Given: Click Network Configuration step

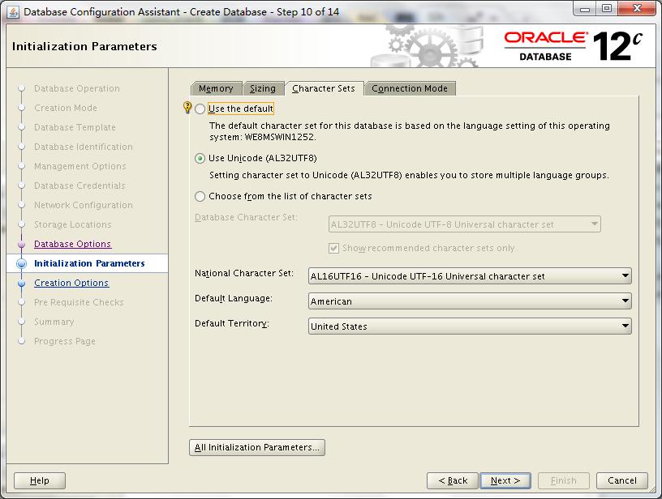Looking at the screenshot, I should 84,205.
